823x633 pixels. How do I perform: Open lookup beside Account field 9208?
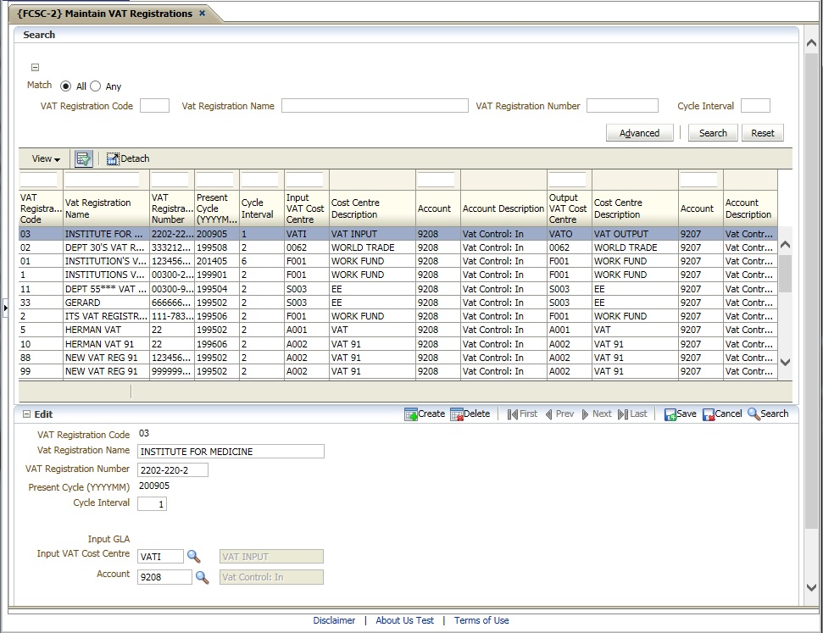click(x=202, y=577)
